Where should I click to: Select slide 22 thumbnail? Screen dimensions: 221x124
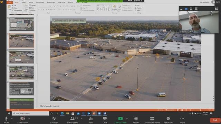[21, 89]
